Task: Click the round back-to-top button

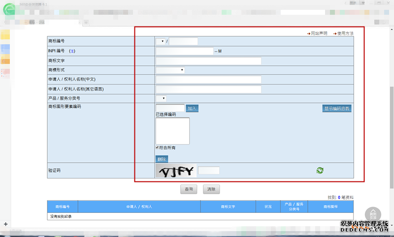Action: click(373, 215)
